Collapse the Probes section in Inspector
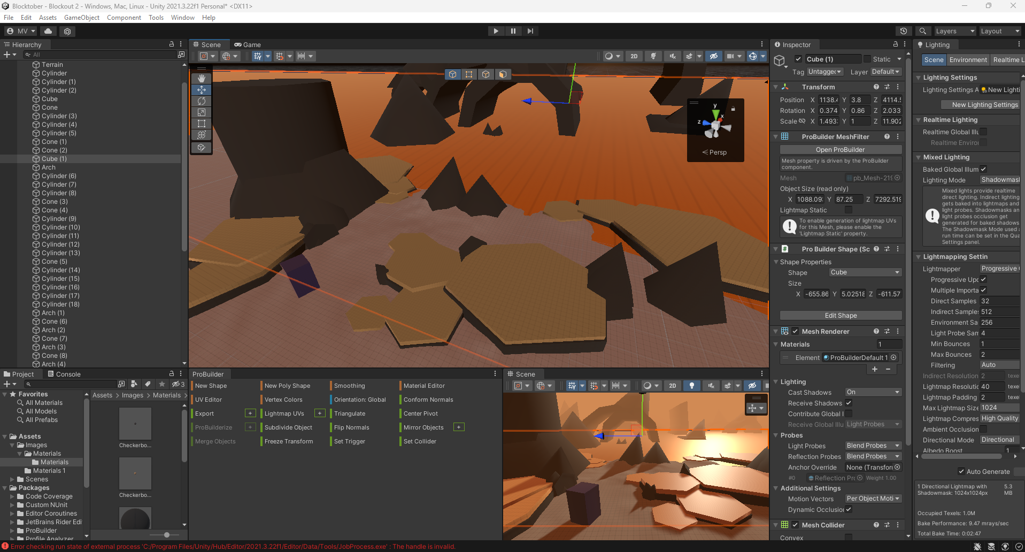 click(x=775, y=435)
